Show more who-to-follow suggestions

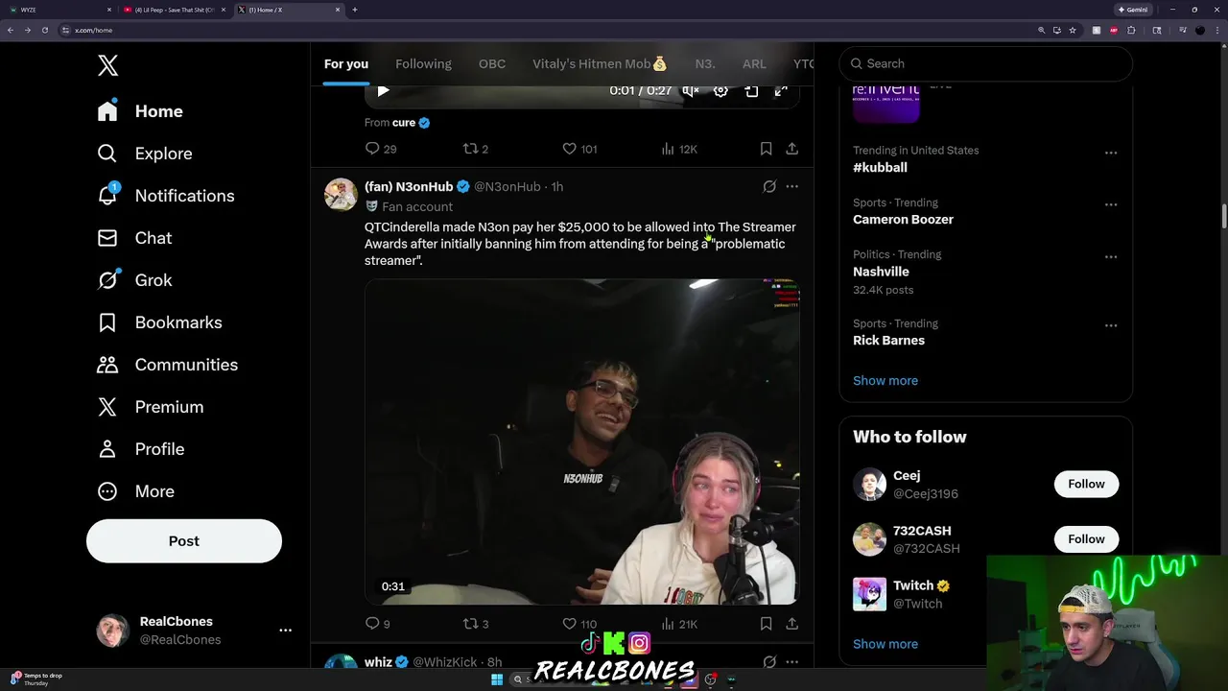click(x=886, y=644)
